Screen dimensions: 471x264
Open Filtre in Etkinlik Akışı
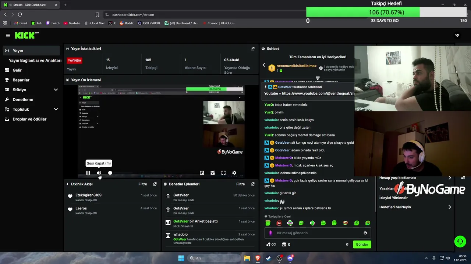[143, 184]
